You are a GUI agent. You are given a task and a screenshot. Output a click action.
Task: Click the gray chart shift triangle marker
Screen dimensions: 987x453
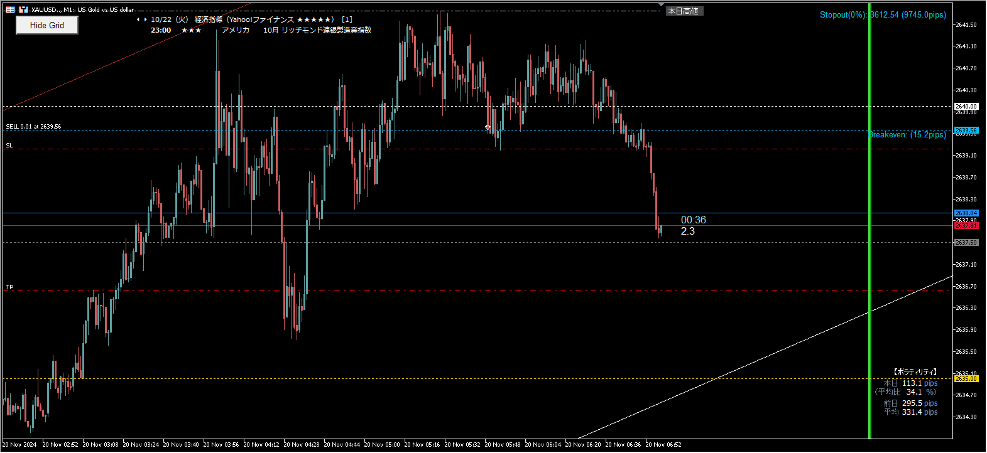click(661, 4)
